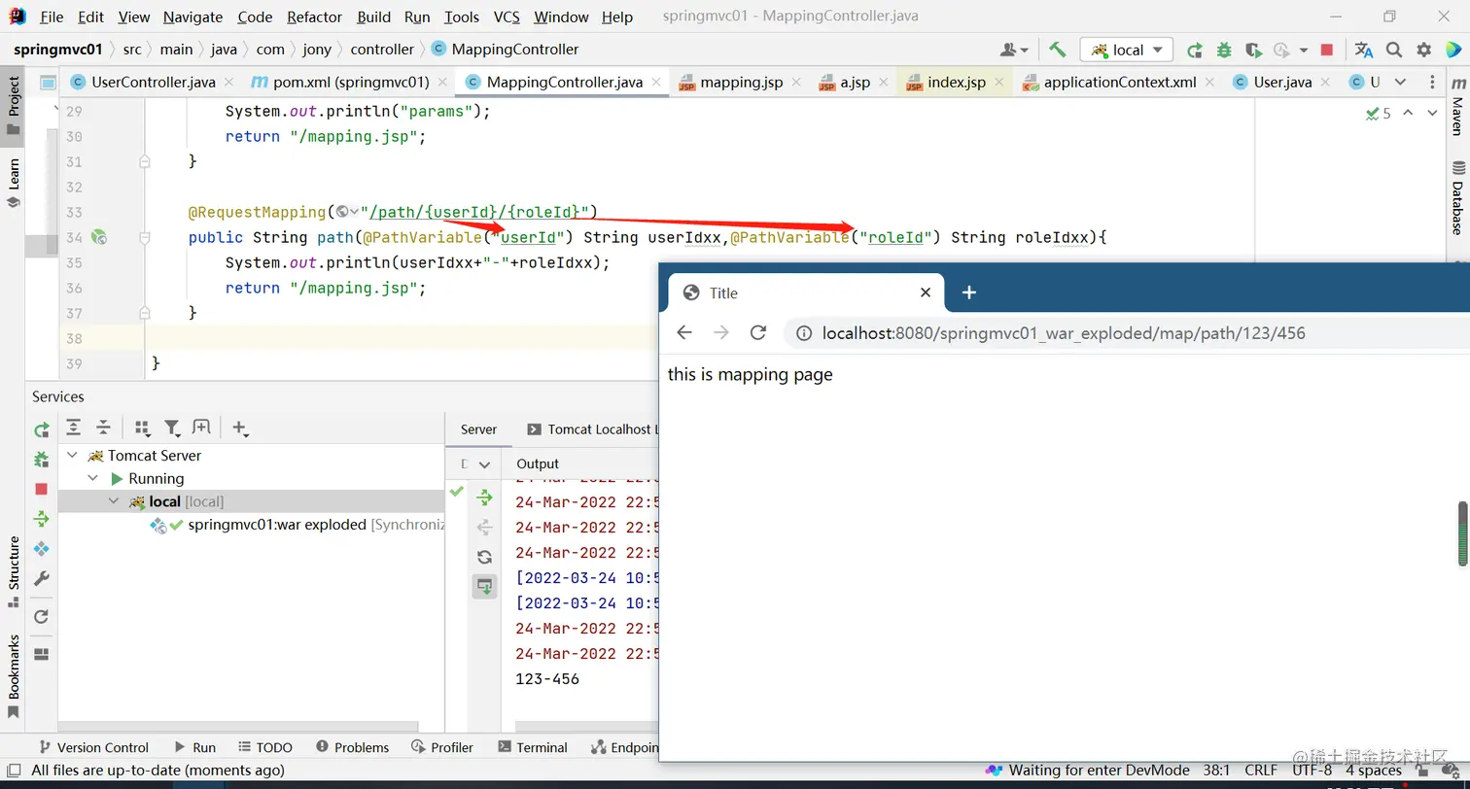Collapse all nodes in Services tree
Image resolution: width=1470 pixels, height=789 pixels.
(x=103, y=428)
